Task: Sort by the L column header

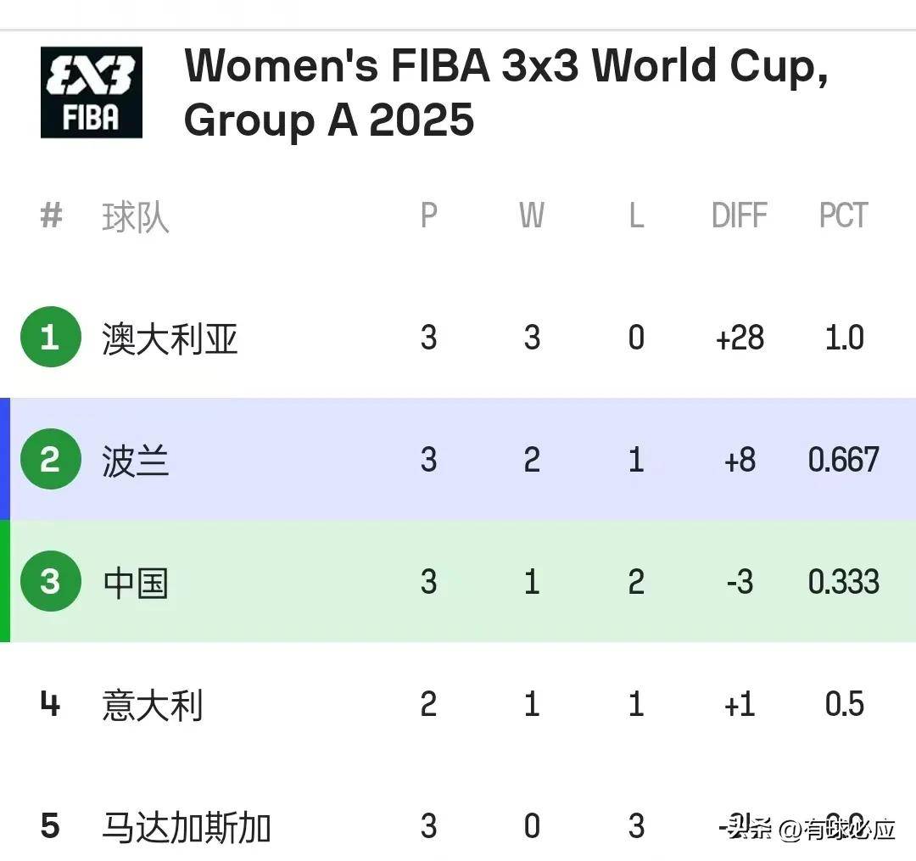Action: [636, 215]
